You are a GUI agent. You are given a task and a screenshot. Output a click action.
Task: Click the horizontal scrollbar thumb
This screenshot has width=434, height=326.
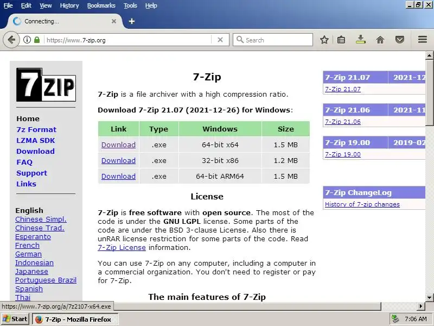(247, 306)
